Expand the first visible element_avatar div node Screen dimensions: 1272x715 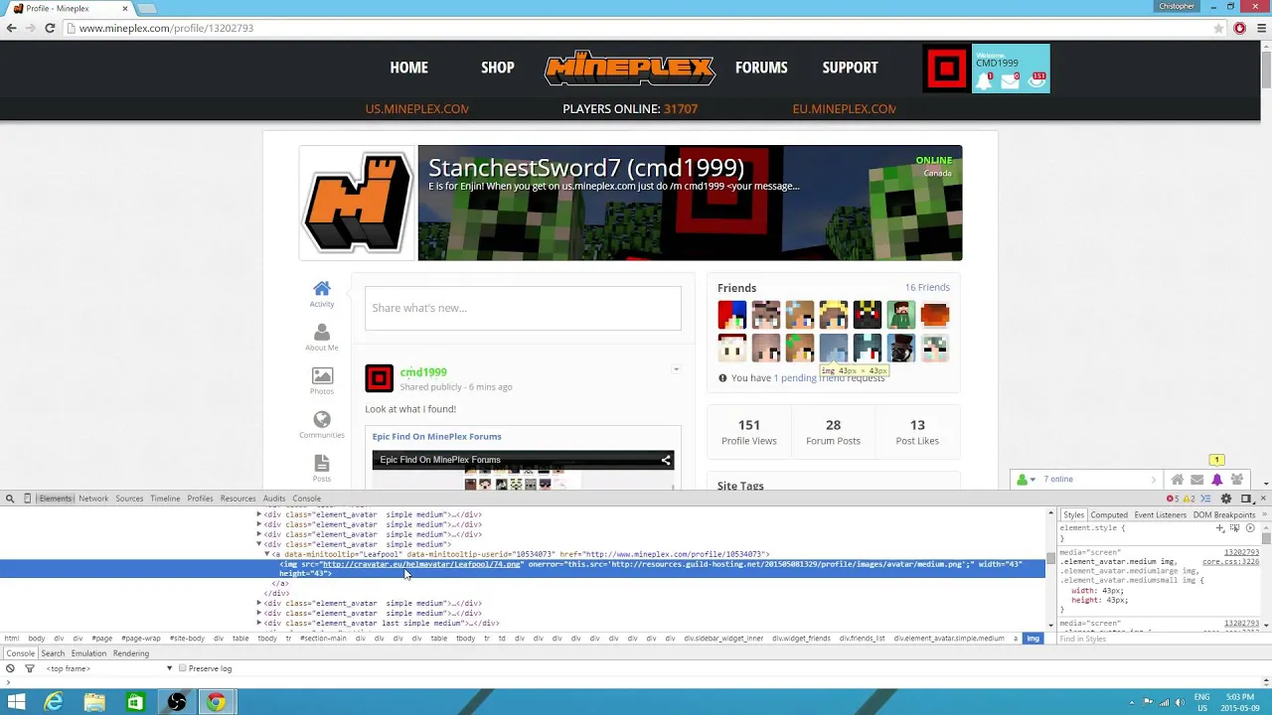click(259, 514)
